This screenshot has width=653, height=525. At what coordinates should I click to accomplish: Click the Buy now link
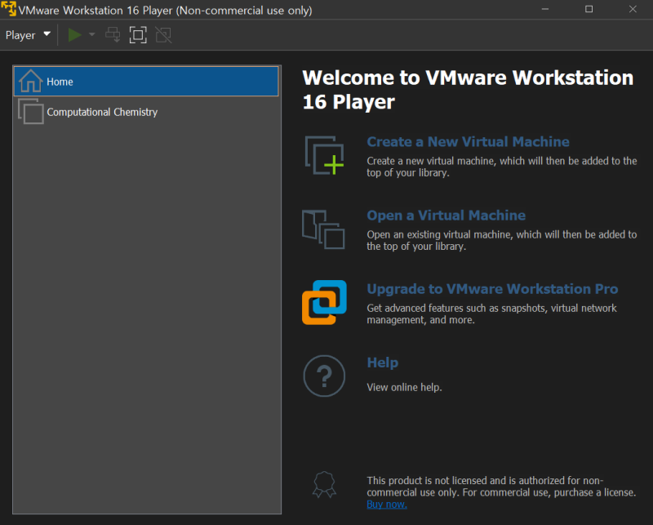(x=386, y=504)
